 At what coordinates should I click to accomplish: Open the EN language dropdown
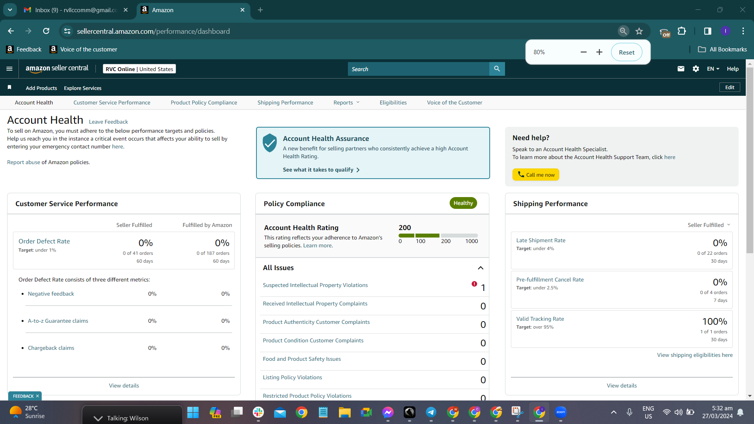713,69
